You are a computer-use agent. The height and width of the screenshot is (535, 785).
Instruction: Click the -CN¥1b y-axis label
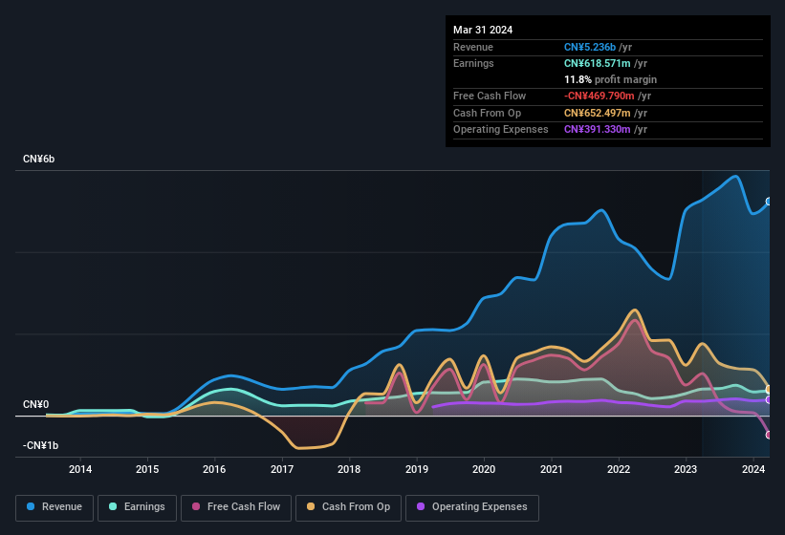(40, 445)
